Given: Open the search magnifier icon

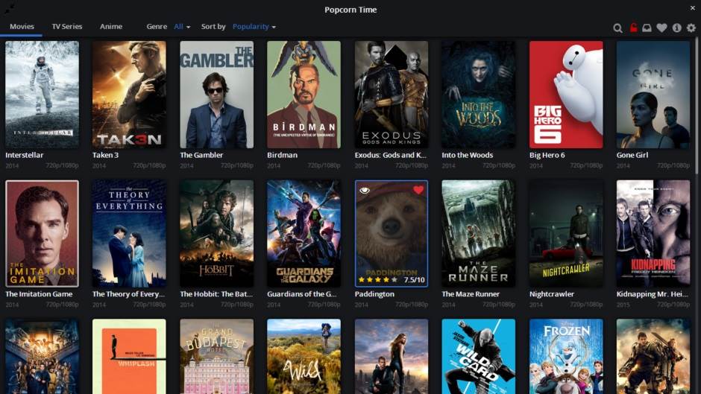Looking at the screenshot, I should (x=617, y=28).
